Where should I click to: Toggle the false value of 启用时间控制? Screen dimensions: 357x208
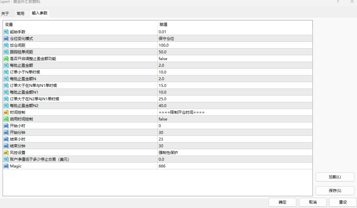pos(163,119)
